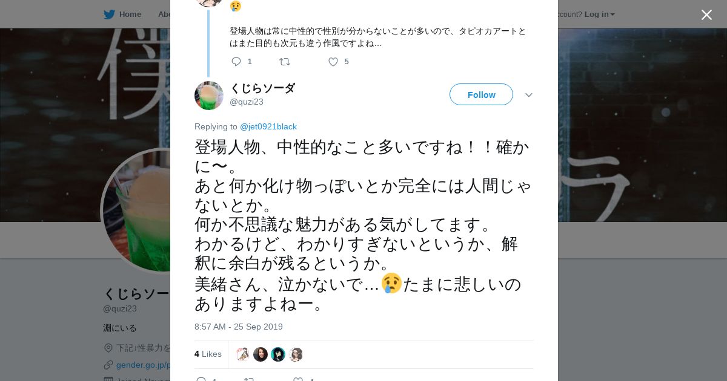Image resolution: width=727 pixels, height=381 pixels.
Task: Click reply icon on the upper tweet
Action: click(236, 62)
